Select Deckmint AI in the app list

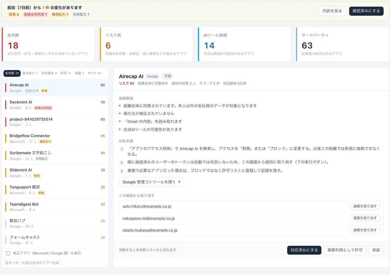[55, 105]
